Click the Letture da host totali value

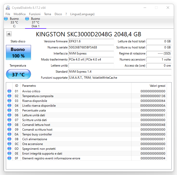tap(159, 41)
